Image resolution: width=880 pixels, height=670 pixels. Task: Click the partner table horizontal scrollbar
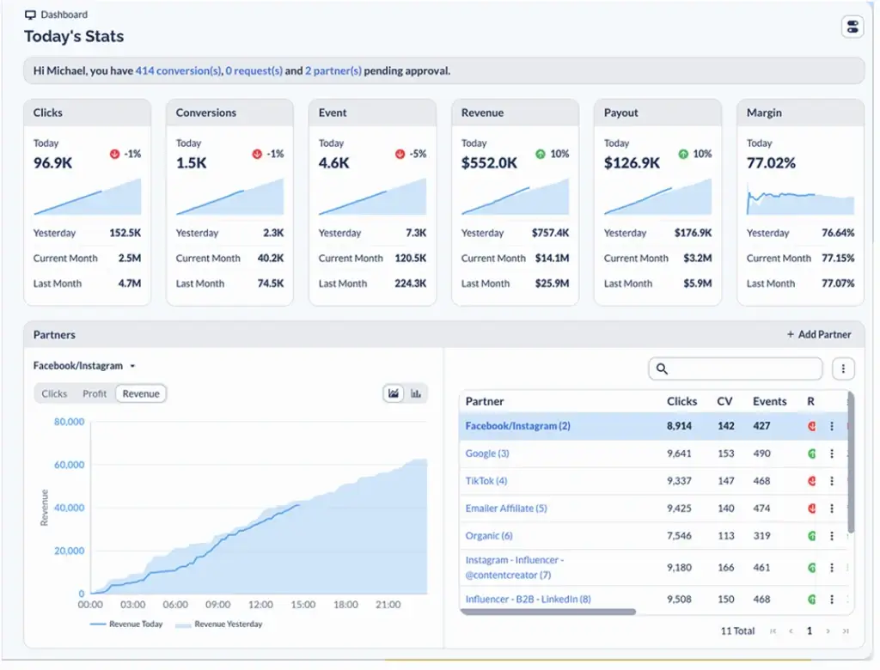[548, 612]
